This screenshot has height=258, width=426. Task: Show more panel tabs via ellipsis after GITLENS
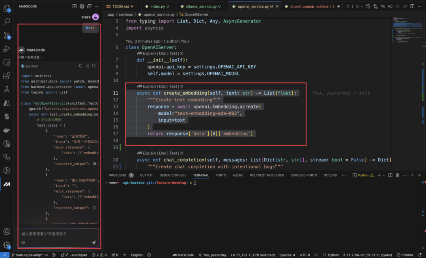(344, 175)
